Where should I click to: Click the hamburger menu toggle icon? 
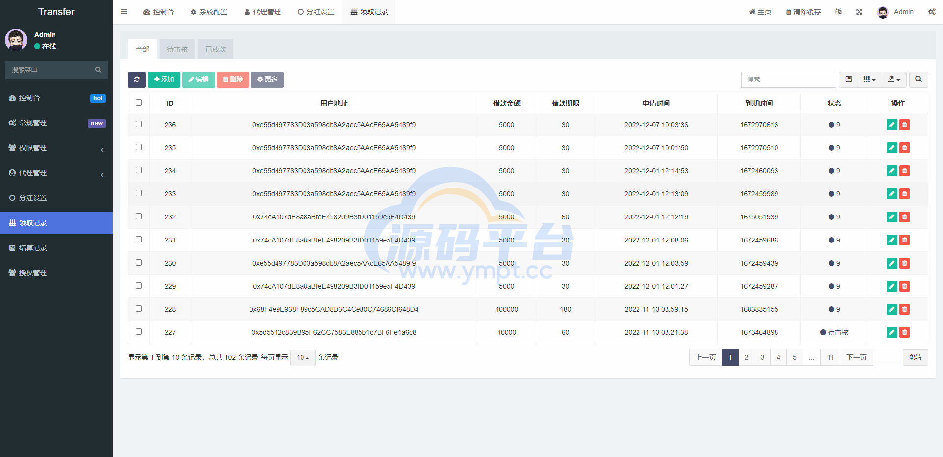pyautogui.click(x=124, y=12)
